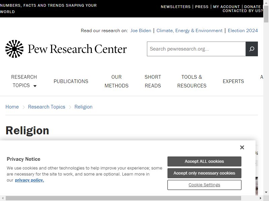This screenshot has height=201, width=269.
Task: Click the Privacy Notice heading text
Action: pos(24,159)
